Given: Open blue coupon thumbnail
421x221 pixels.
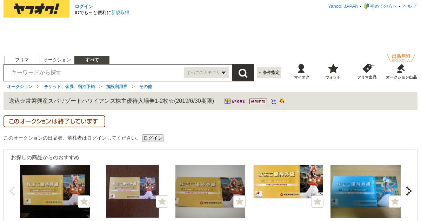Looking at the screenshot, I should pos(366,192).
